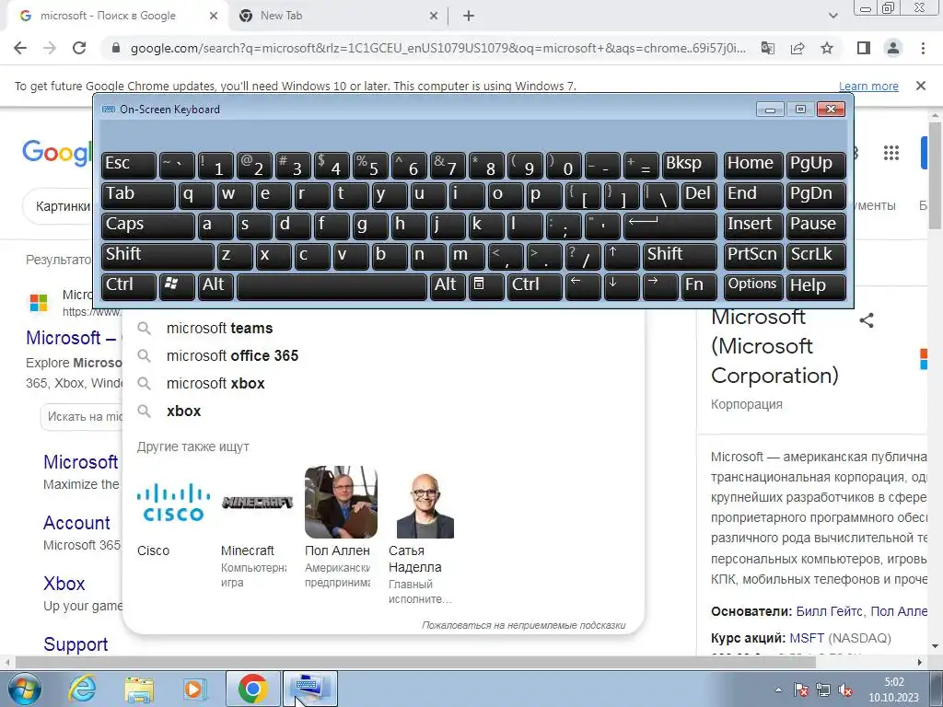
Task: Toggle left Alt key on On-Screen Keyboard
Action: [215, 285]
